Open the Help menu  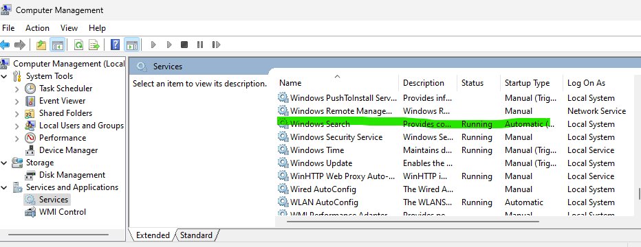pos(97,27)
